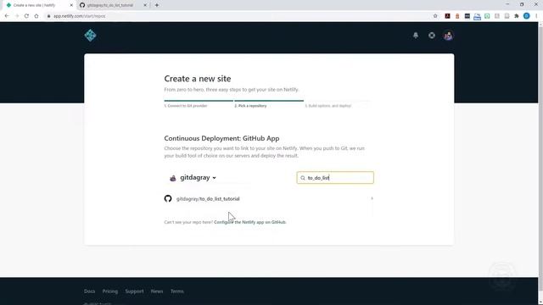Click the red Adobe extension icon
Viewport: 543px width, 305px height.
[447, 16]
